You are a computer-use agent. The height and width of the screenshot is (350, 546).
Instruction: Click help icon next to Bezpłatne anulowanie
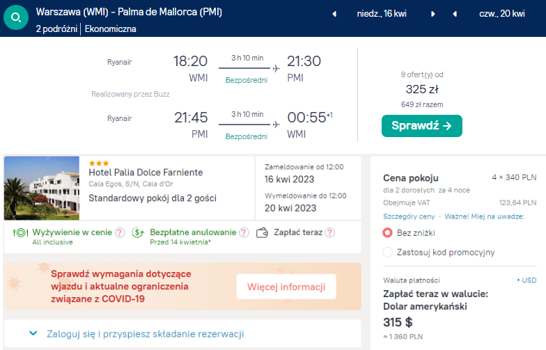click(x=242, y=232)
